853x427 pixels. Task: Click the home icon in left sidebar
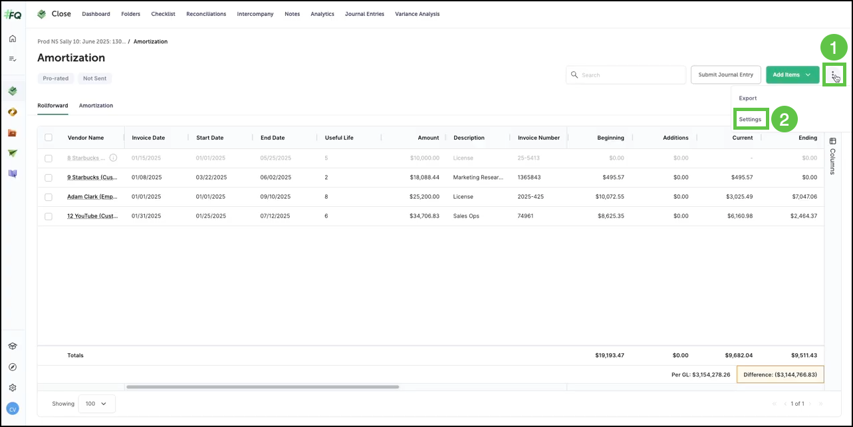coord(12,39)
